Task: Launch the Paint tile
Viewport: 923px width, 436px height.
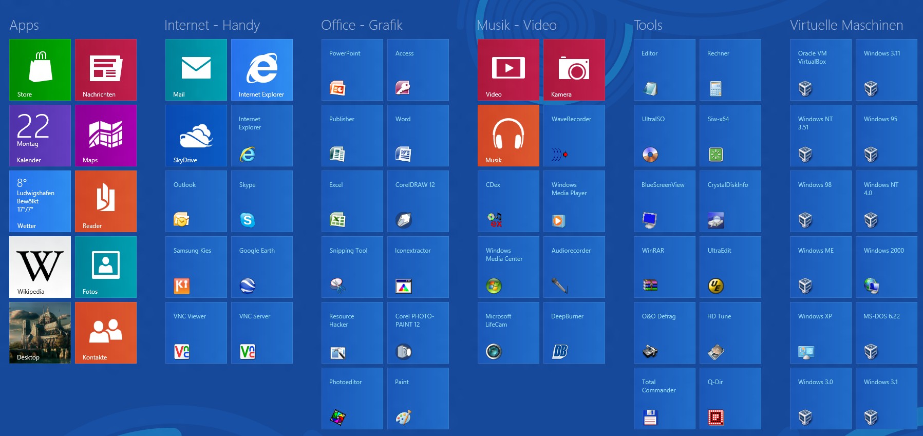Action: [x=418, y=399]
